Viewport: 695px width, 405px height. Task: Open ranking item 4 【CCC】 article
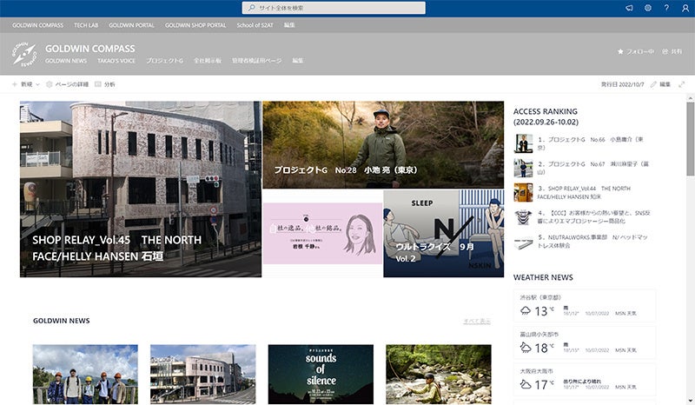tap(593, 217)
